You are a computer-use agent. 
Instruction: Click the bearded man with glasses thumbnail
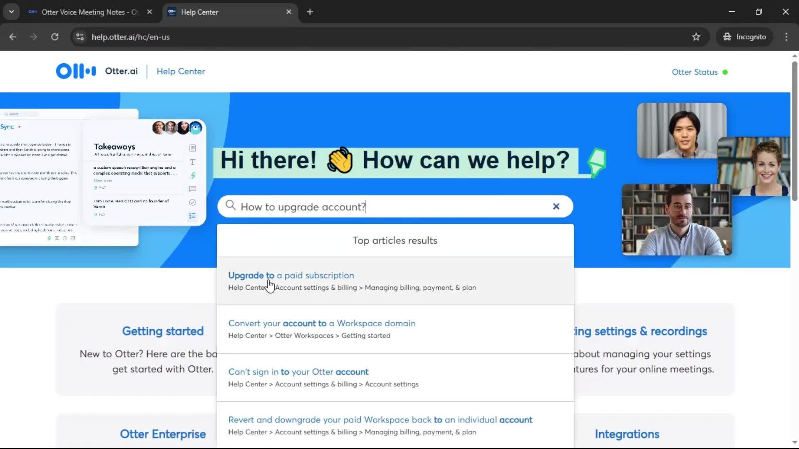(677, 220)
